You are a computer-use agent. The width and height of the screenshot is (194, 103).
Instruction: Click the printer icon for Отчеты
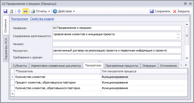click(x=33, y=11)
